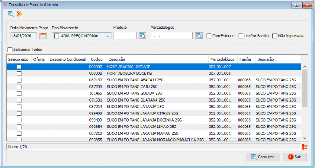Click code 087210 in the table

point(96,133)
